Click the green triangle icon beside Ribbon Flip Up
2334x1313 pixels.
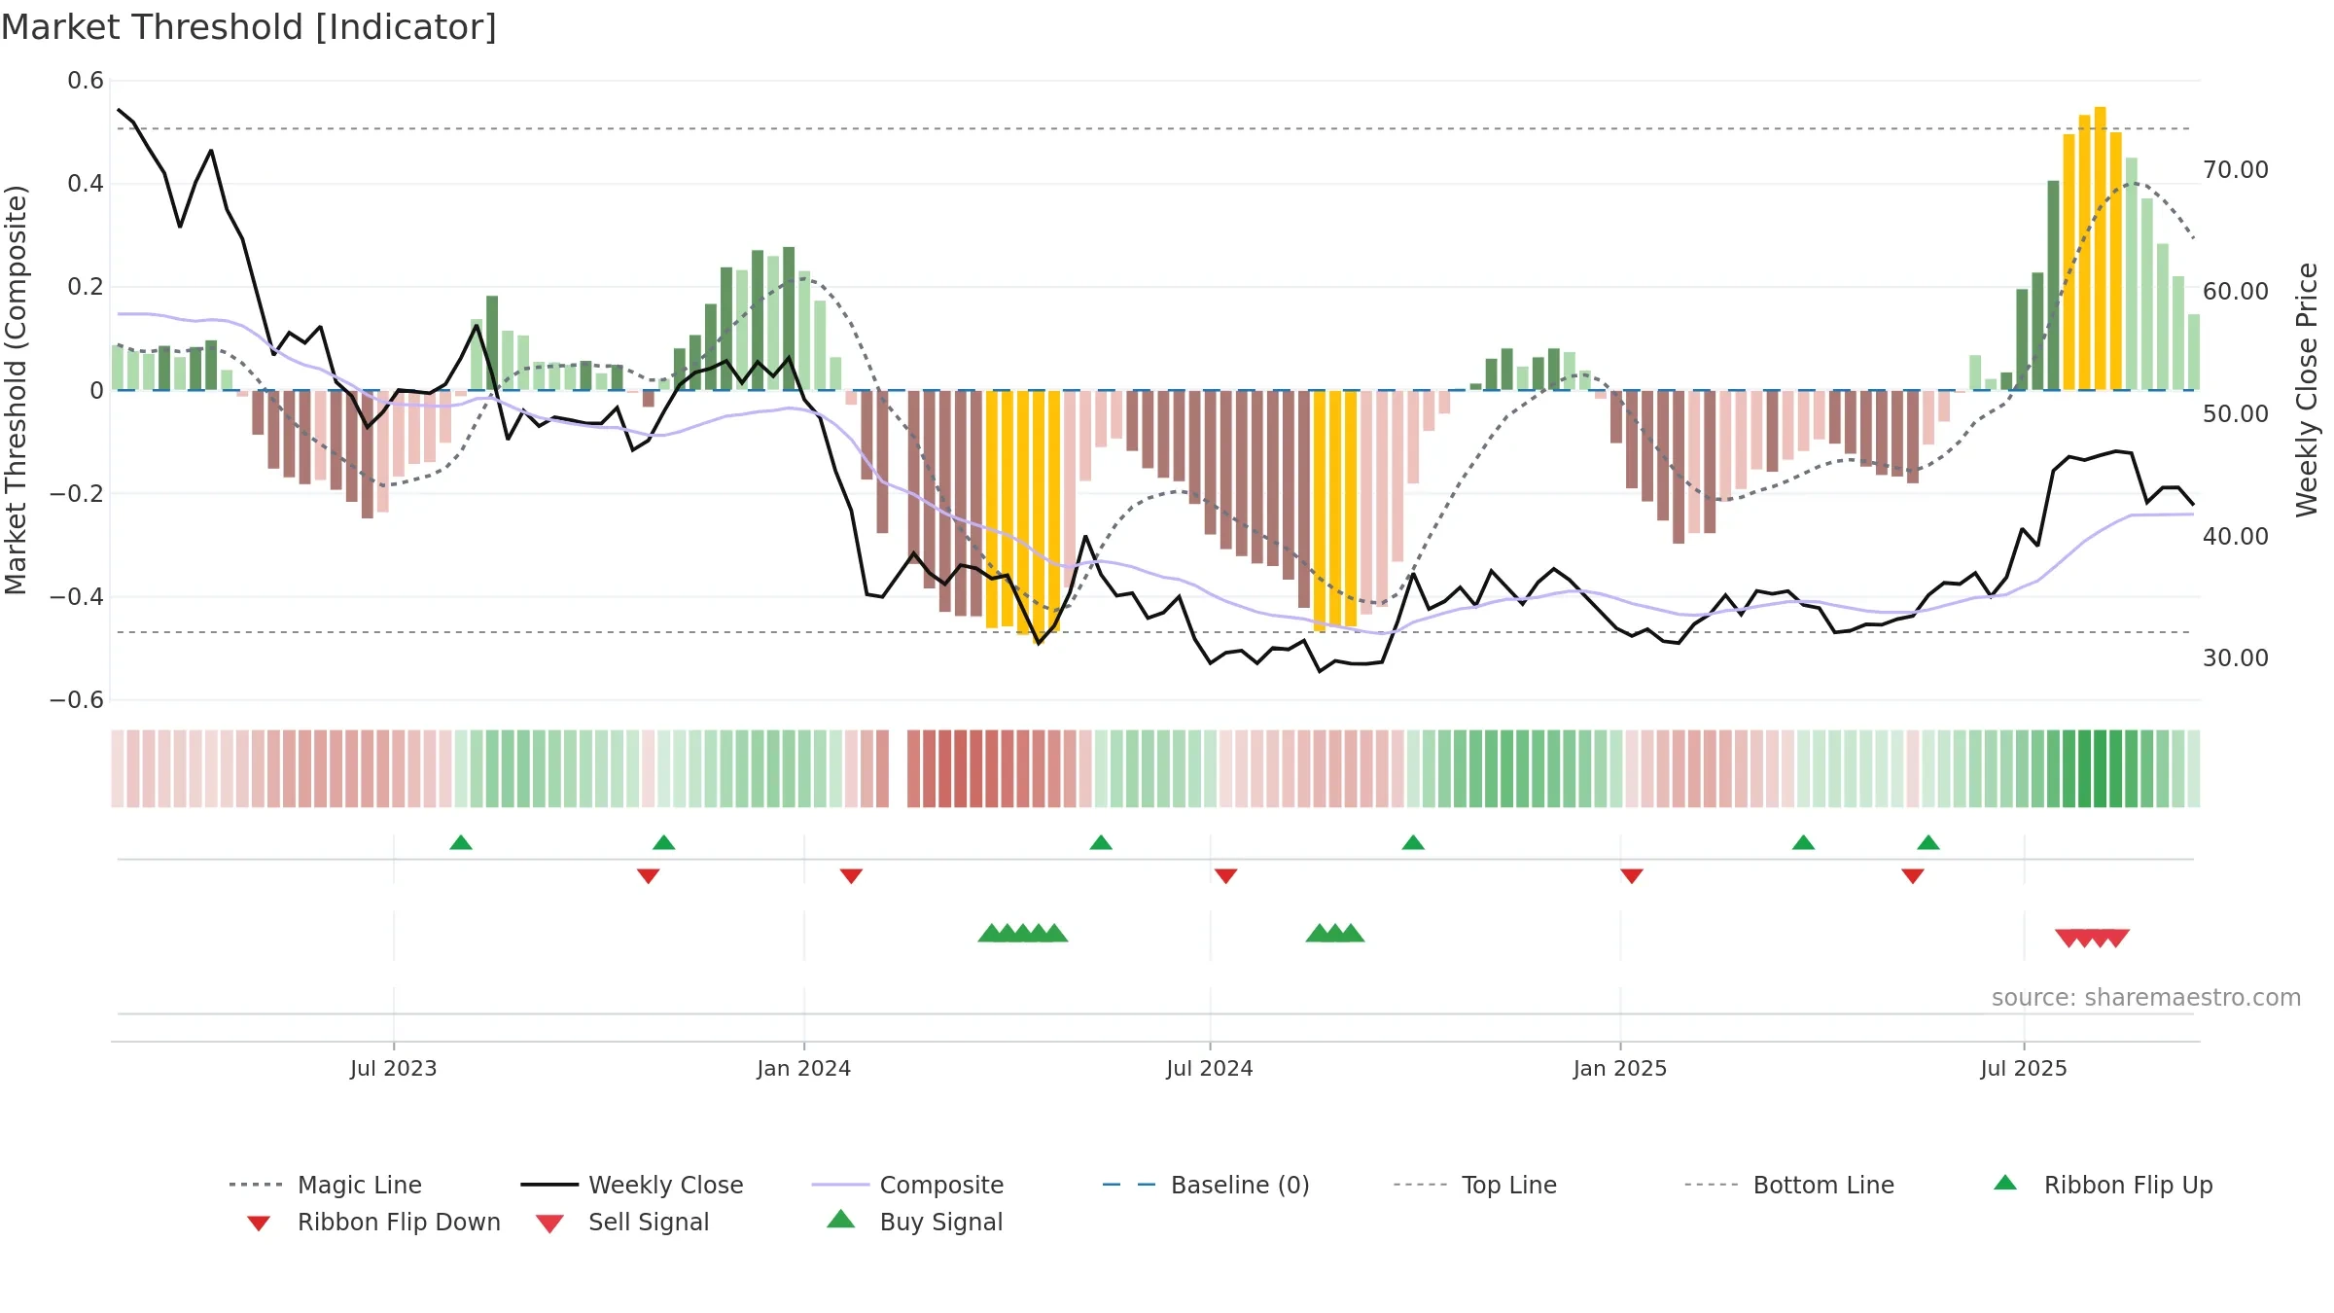point(2005,1183)
